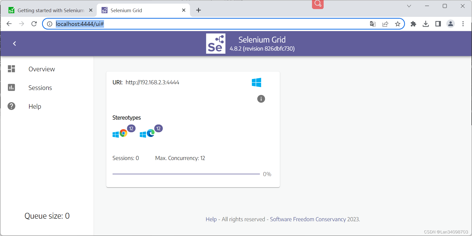Open the Help sidebar item
Screen dimensions: 472x236
pyautogui.click(x=47, y=106)
